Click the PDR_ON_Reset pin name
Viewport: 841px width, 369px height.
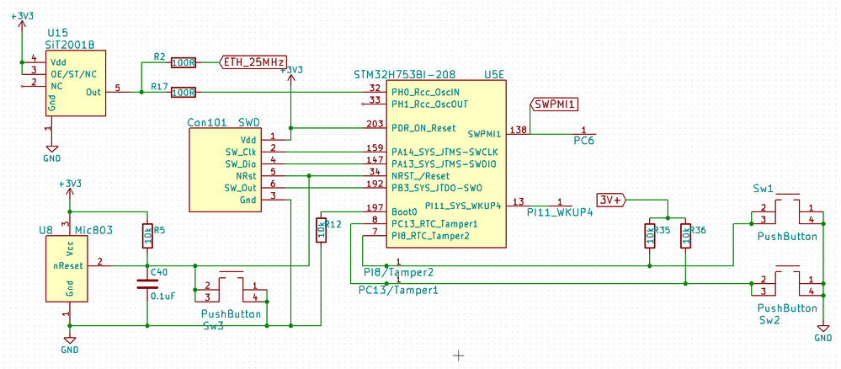click(423, 128)
